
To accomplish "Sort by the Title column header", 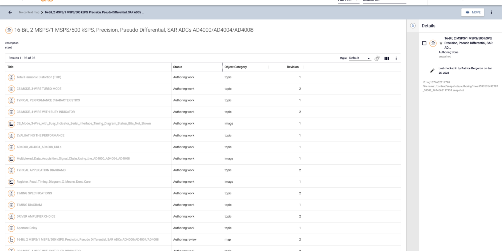I will coord(10,67).
